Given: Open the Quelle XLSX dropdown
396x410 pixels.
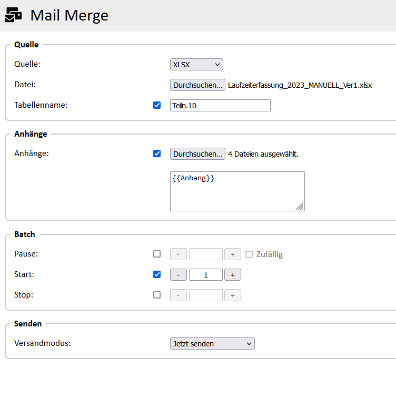Looking at the screenshot, I should pyautogui.click(x=196, y=65).
